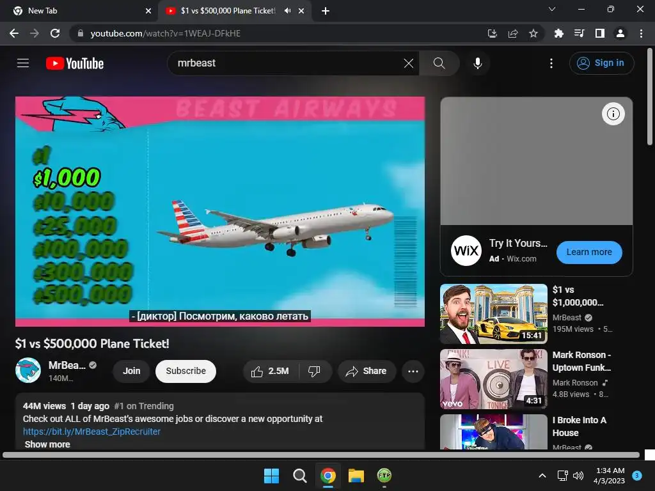This screenshot has width=655, height=491.
Task: Open a new browser tab with plus
Action: (x=326, y=11)
